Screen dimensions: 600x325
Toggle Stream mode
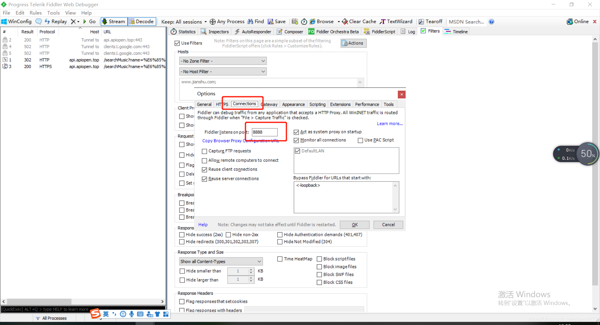(114, 22)
